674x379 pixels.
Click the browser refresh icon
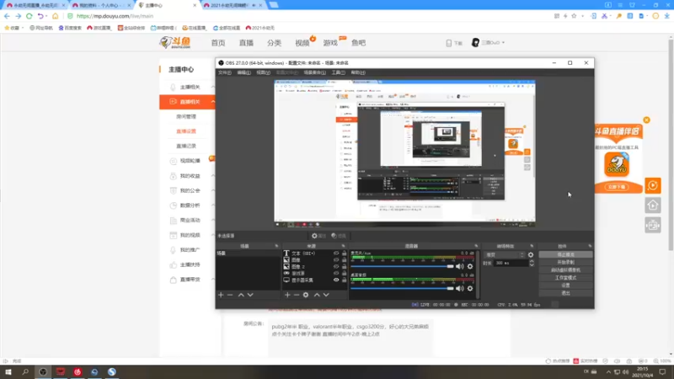(29, 16)
